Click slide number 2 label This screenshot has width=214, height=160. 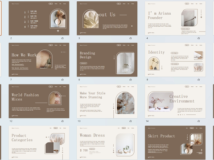(11, 38)
